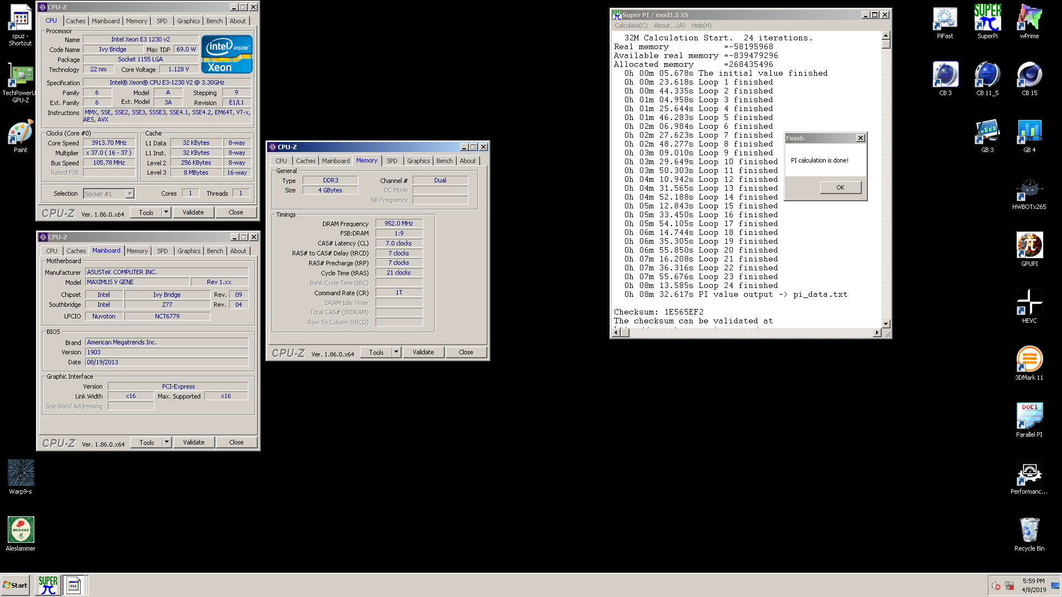The width and height of the screenshot is (1062, 597).
Task: Open Tools dropdown arrow in Memory CPU-Z window
Action: pyautogui.click(x=396, y=352)
